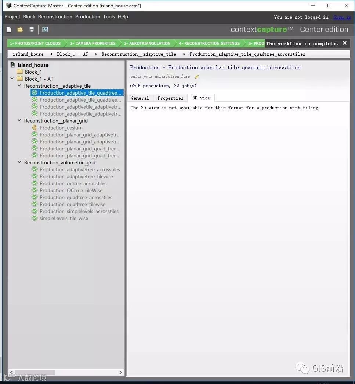Open the Reconstruction menu
The width and height of the screenshot is (355, 384).
pos(55,17)
